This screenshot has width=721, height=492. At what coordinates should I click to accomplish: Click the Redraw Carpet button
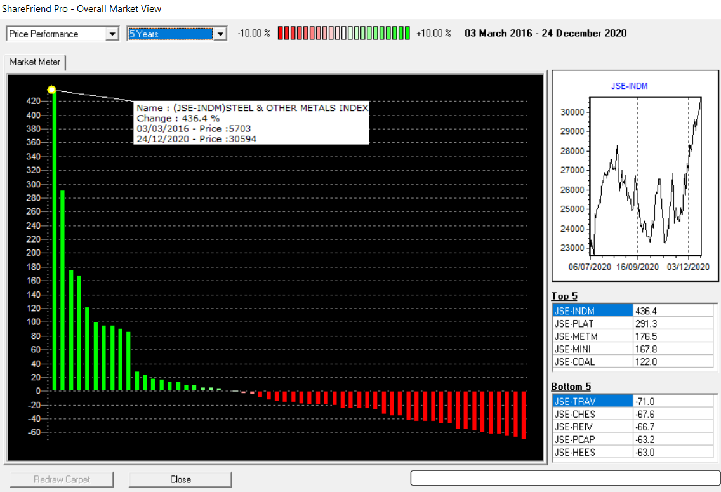[62, 479]
